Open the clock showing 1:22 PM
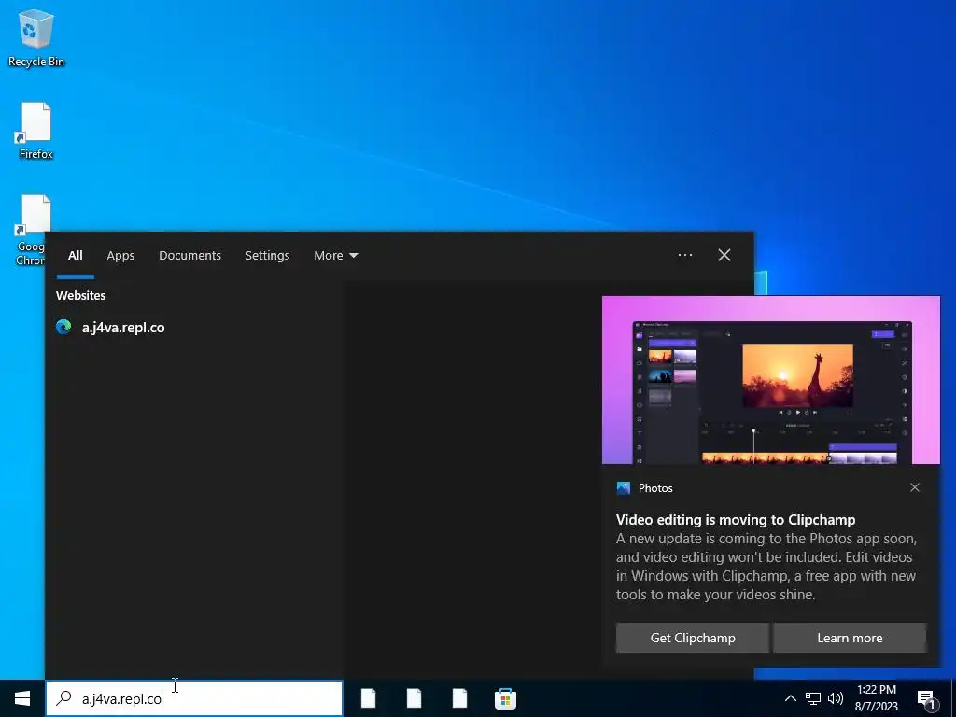The image size is (956, 717). coord(876,698)
